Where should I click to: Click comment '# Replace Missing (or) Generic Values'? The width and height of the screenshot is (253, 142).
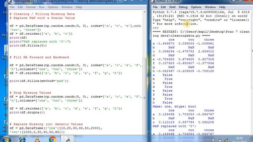tap(46, 124)
